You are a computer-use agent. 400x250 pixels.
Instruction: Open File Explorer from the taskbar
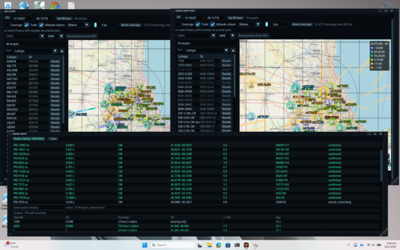(x=210, y=245)
